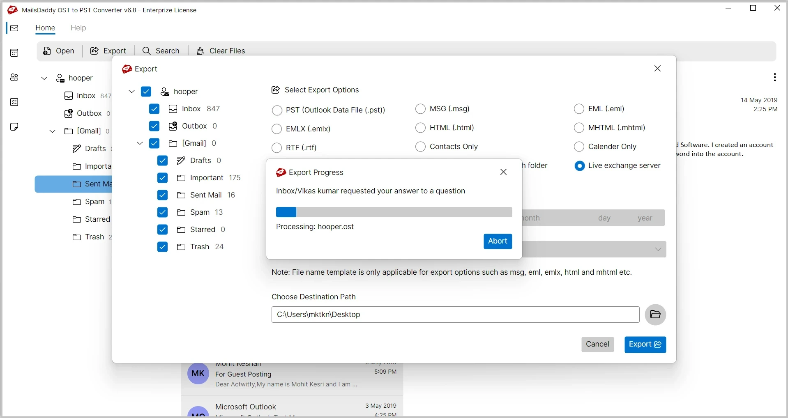Click the Open file toolbar button
This screenshot has width=788, height=418.
pyautogui.click(x=59, y=51)
